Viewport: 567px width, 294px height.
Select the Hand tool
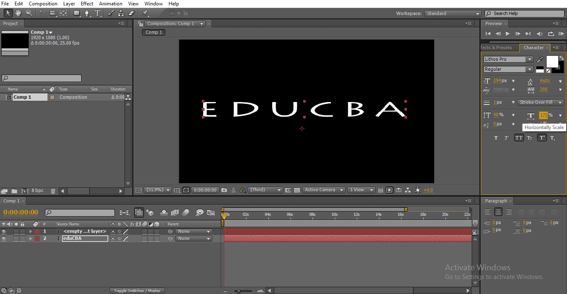[18, 13]
